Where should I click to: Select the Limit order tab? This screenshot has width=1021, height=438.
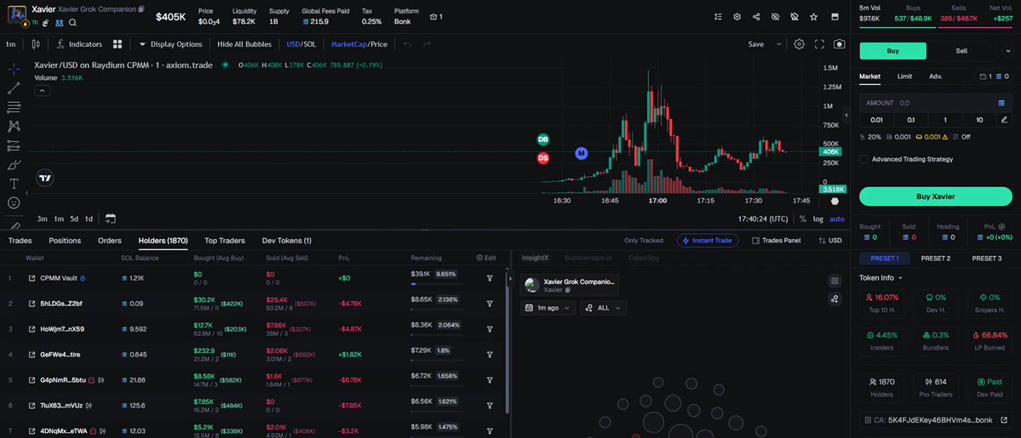904,77
